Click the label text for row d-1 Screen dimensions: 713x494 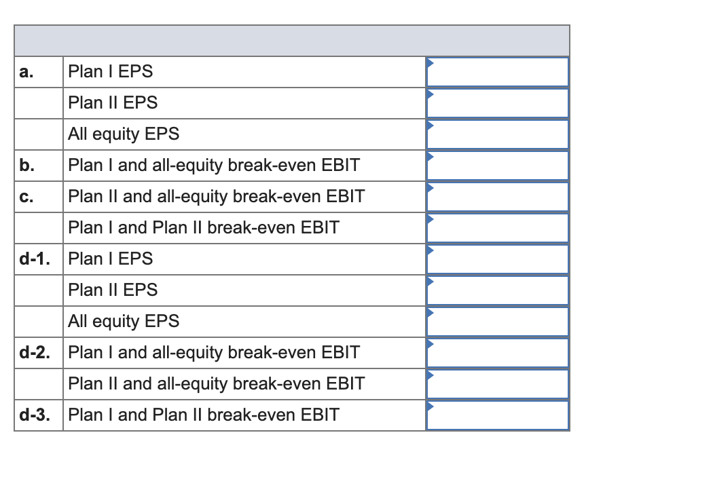coord(39,259)
